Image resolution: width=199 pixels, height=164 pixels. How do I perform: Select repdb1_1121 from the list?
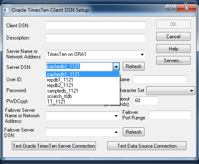click(83, 80)
